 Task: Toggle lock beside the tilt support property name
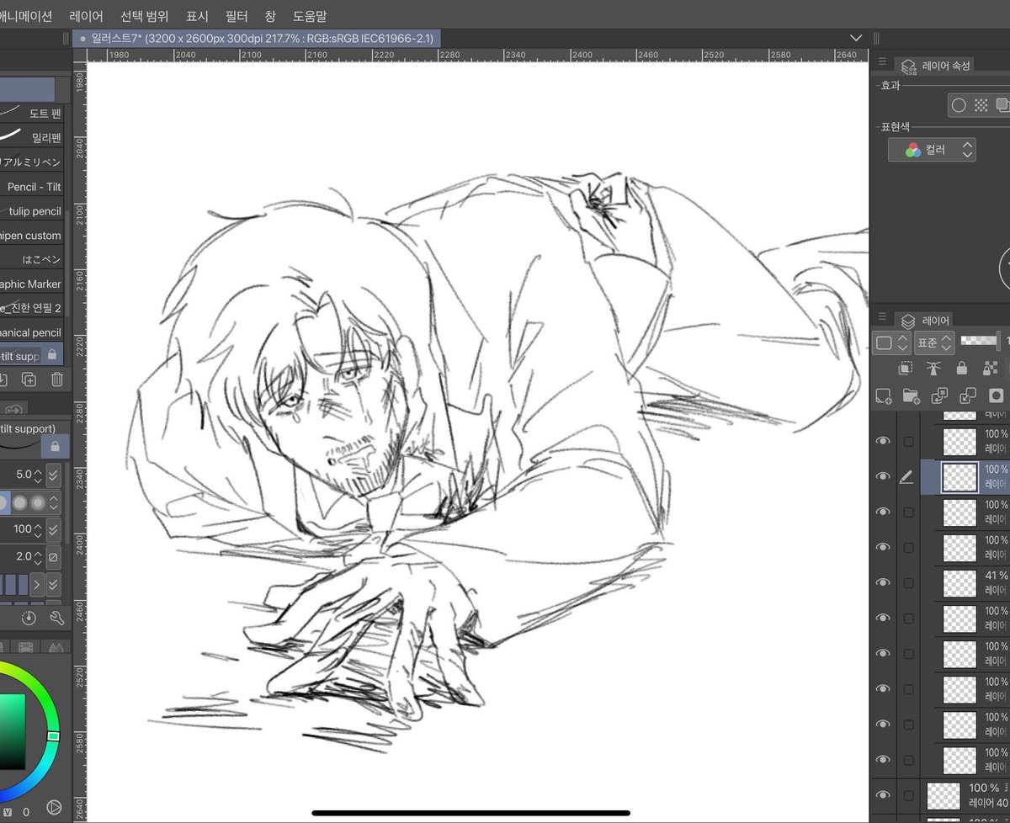click(56, 446)
